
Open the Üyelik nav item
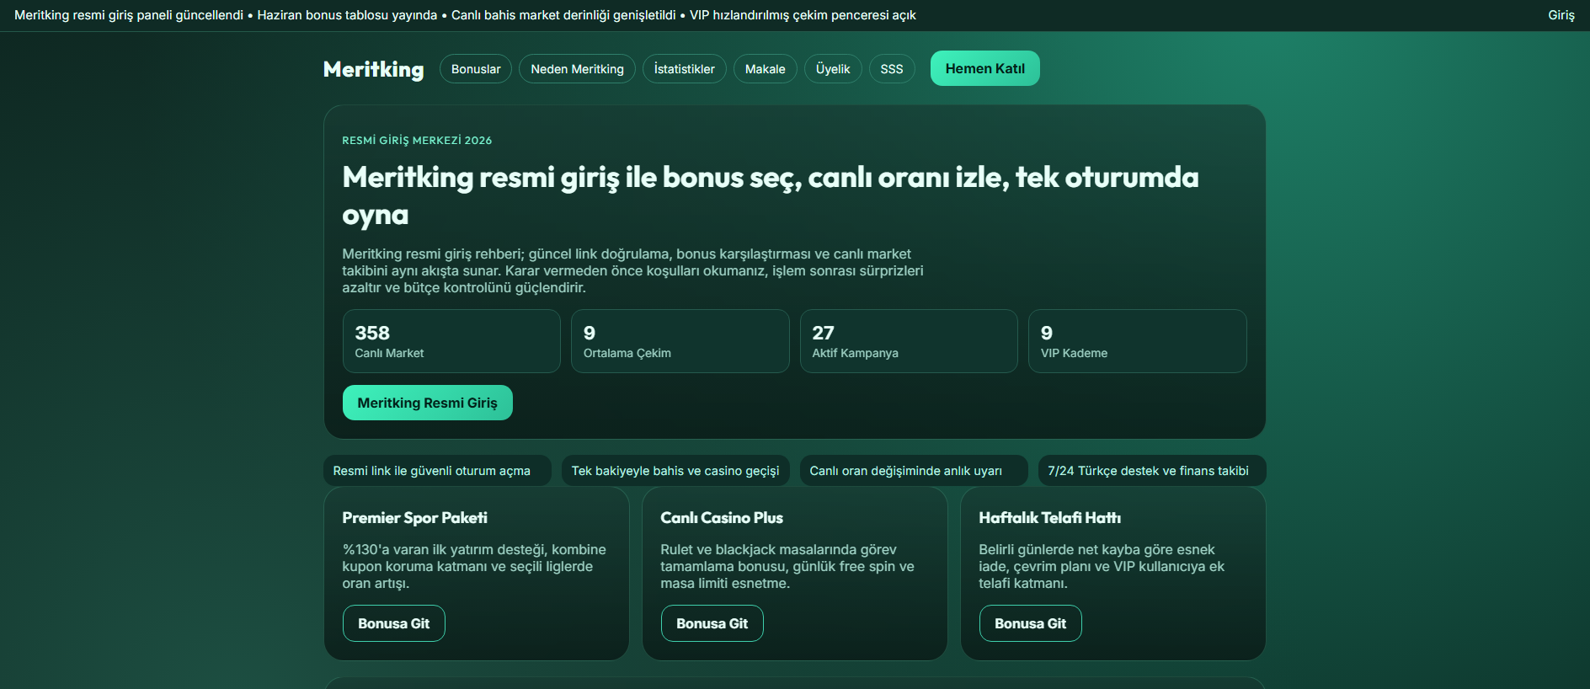tap(833, 69)
